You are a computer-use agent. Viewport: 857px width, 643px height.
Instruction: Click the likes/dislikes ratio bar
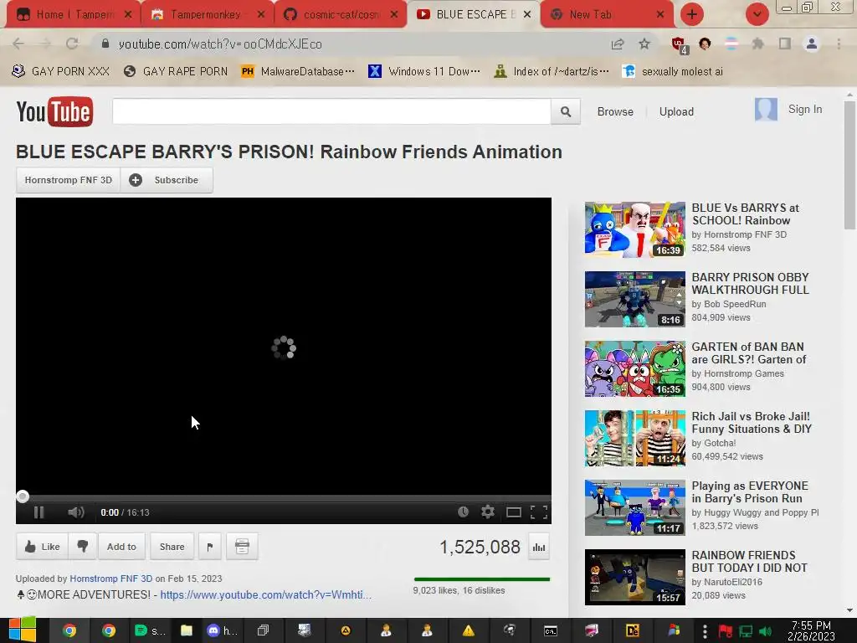point(481,579)
